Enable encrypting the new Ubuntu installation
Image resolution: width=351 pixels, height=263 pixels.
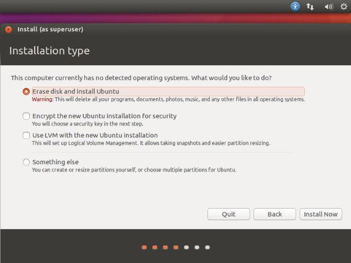click(x=26, y=116)
